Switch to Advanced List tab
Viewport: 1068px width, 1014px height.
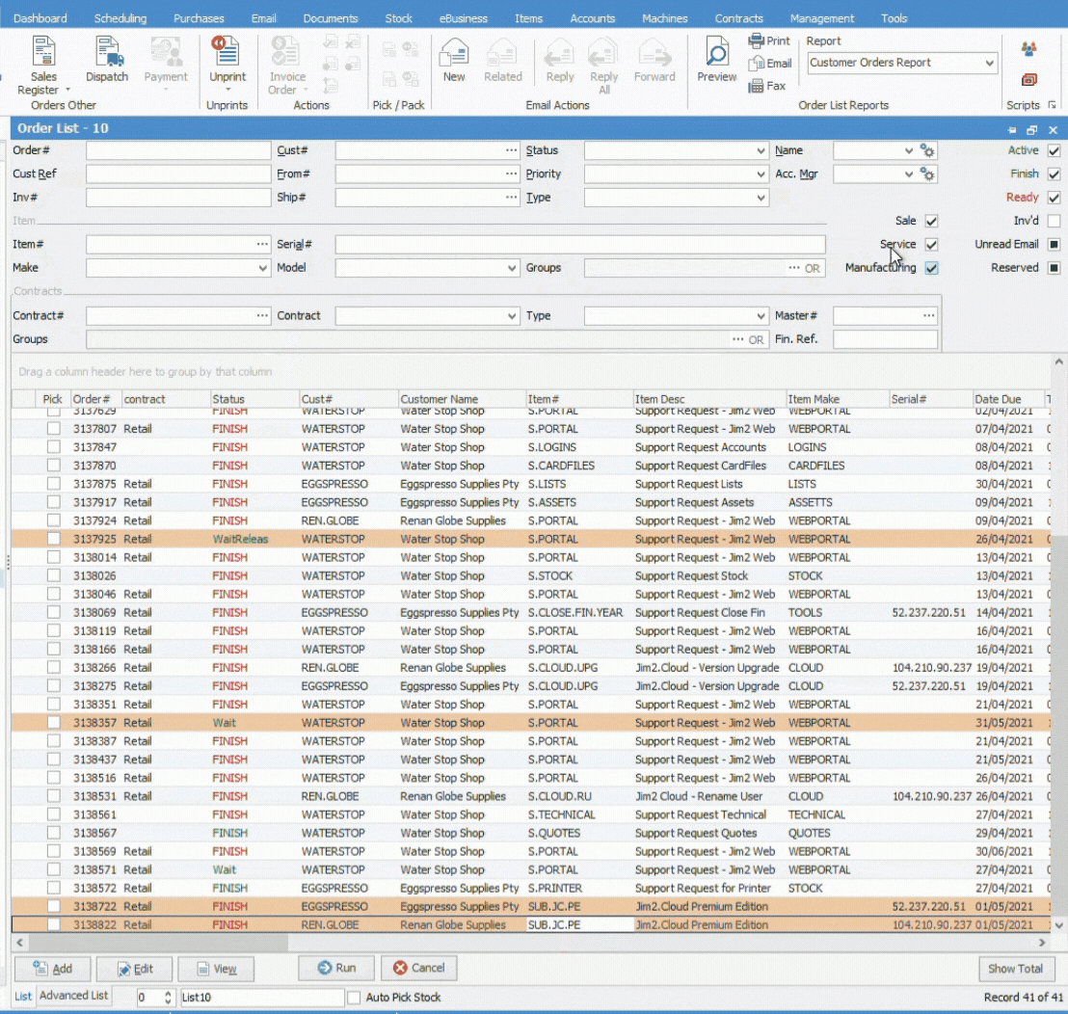click(74, 996)
